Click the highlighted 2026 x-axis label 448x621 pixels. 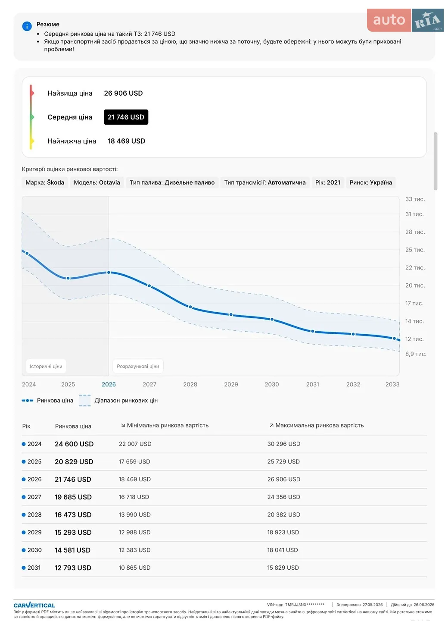pyautogui.click(x=109, y=384)
